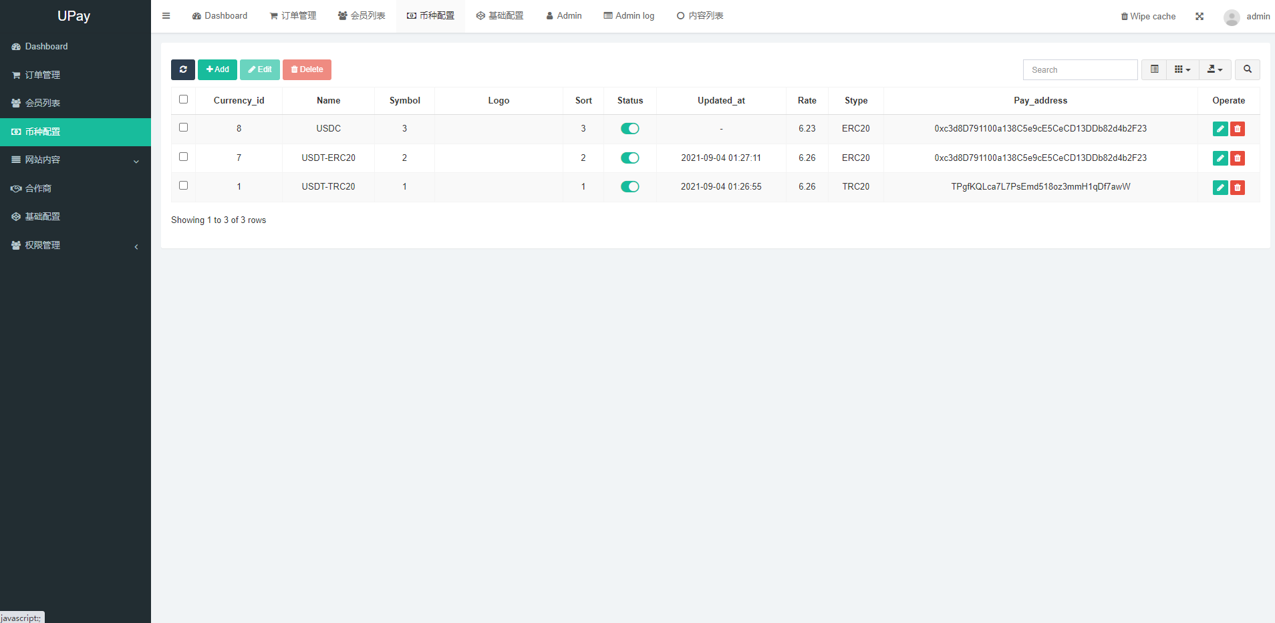The image size is (1275, 623).
Task: Switch to the 会员列表 top tab
Action: point(362,16)
